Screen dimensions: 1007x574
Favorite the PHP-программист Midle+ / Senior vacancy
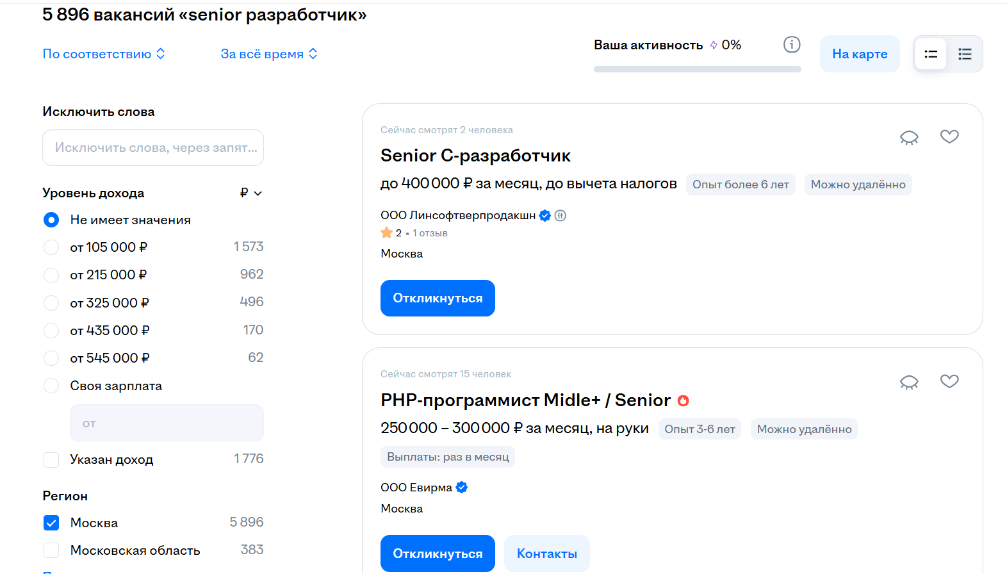click(949, 381)
